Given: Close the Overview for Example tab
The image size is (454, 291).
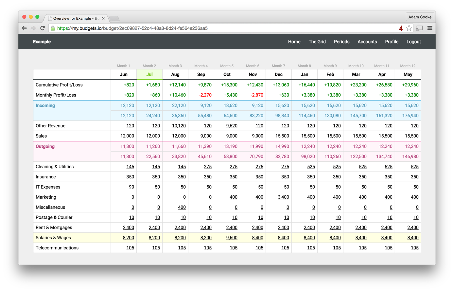Looking at the screenshot, I should 103,18.
